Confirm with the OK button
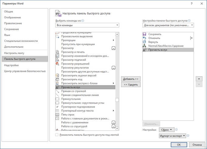This screenshot has width=207, height=149. (179, 145)
